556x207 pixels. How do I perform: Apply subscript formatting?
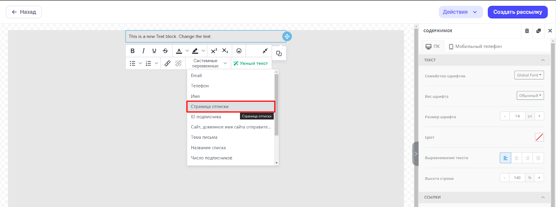coord(225,51)
